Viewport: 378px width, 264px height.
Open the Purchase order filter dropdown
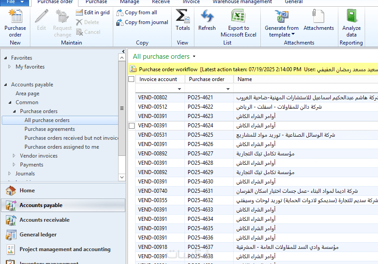(228, 89)
